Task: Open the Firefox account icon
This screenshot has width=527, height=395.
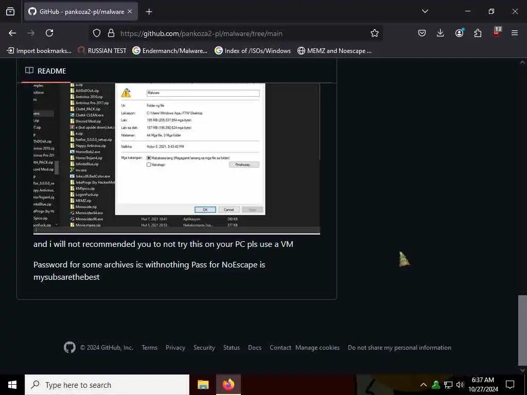Action: [x=459, y=33]
